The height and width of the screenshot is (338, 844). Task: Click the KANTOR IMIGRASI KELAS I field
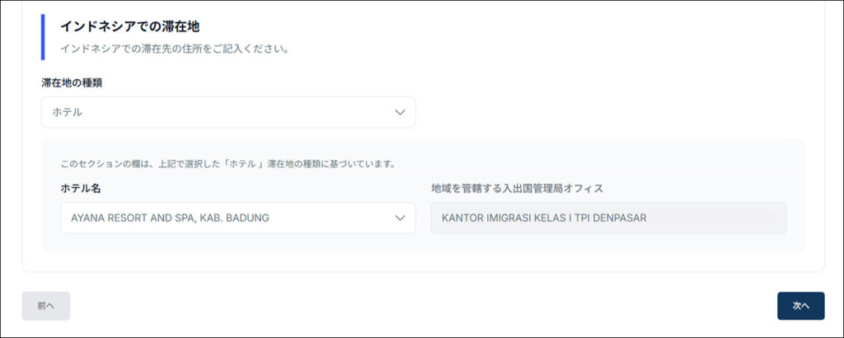tap(608, 218)
